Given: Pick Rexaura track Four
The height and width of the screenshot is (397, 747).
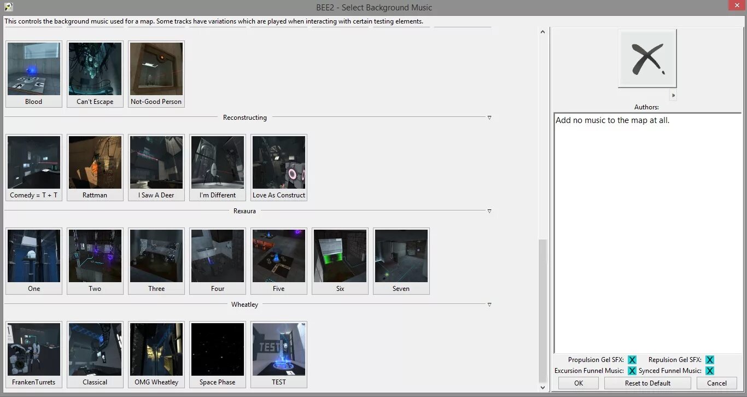Looking at the screenshot, I should pyautogui.click(x=218, y=261).
